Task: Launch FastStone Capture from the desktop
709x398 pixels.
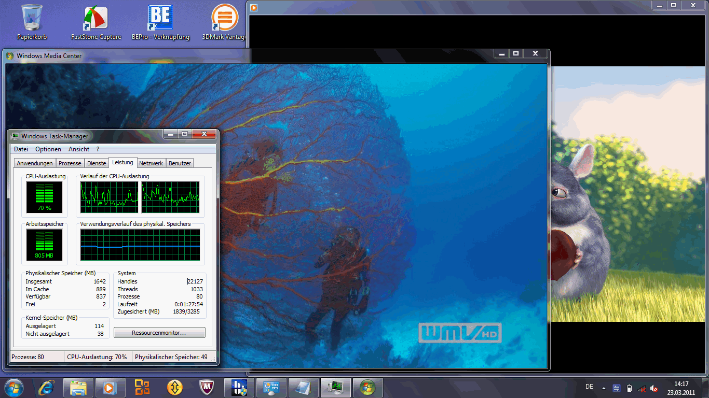Action: pyautogui.click(x=96, y=22)
